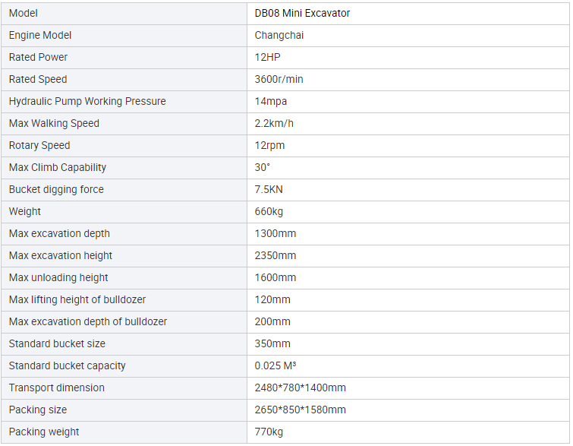
Task: Select the 'Max excavation depth' label
Action: click(x=59, y=234)
